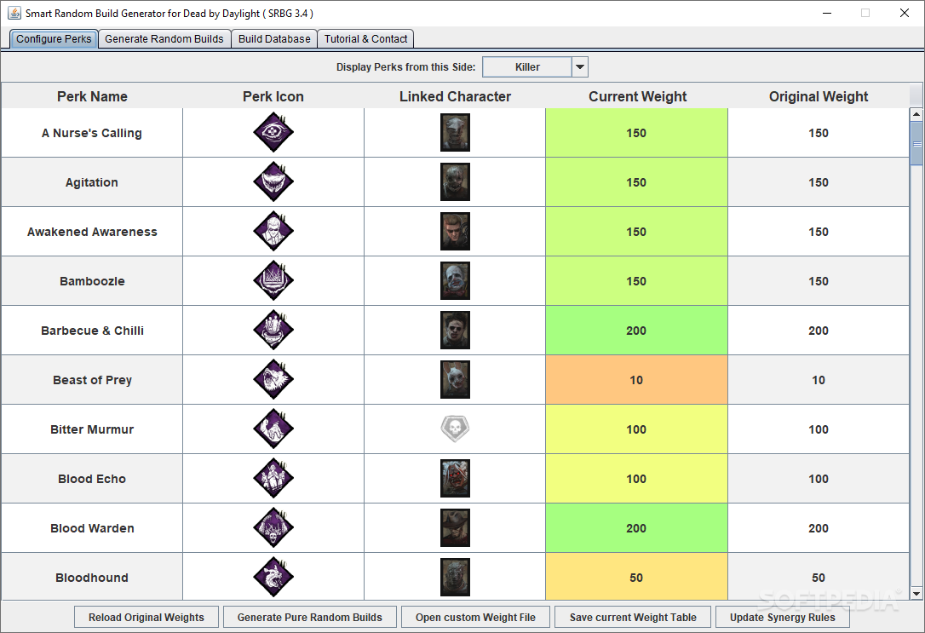The width and height of the screenshot is (925, 633).
Task: Click scrollbar down arrow of perk table
Action: [916, 594]
